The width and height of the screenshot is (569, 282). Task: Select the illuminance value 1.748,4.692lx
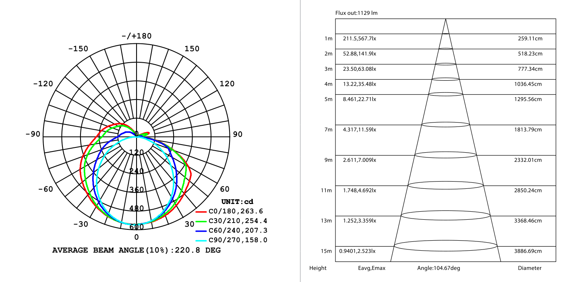coord(360,190)
